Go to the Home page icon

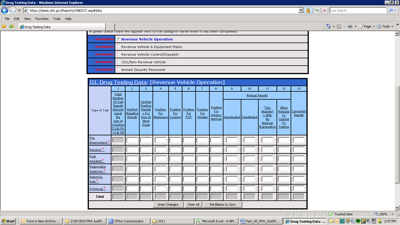[329, 26]
